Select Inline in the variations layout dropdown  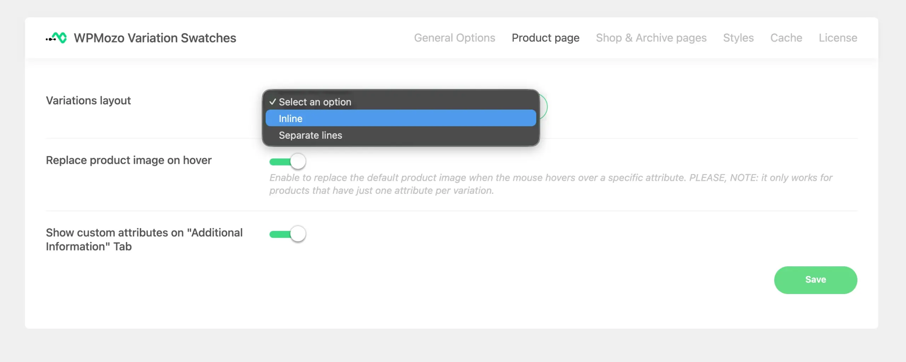[x=401, y=118]
